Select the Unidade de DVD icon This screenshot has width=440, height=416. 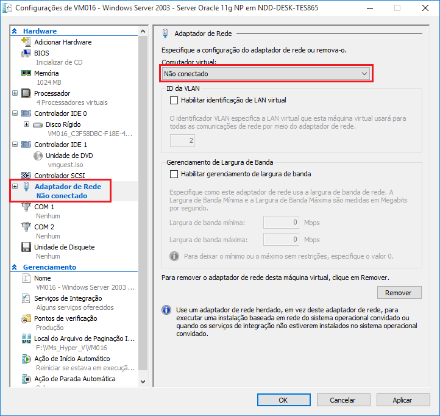(x=37, y=156)
